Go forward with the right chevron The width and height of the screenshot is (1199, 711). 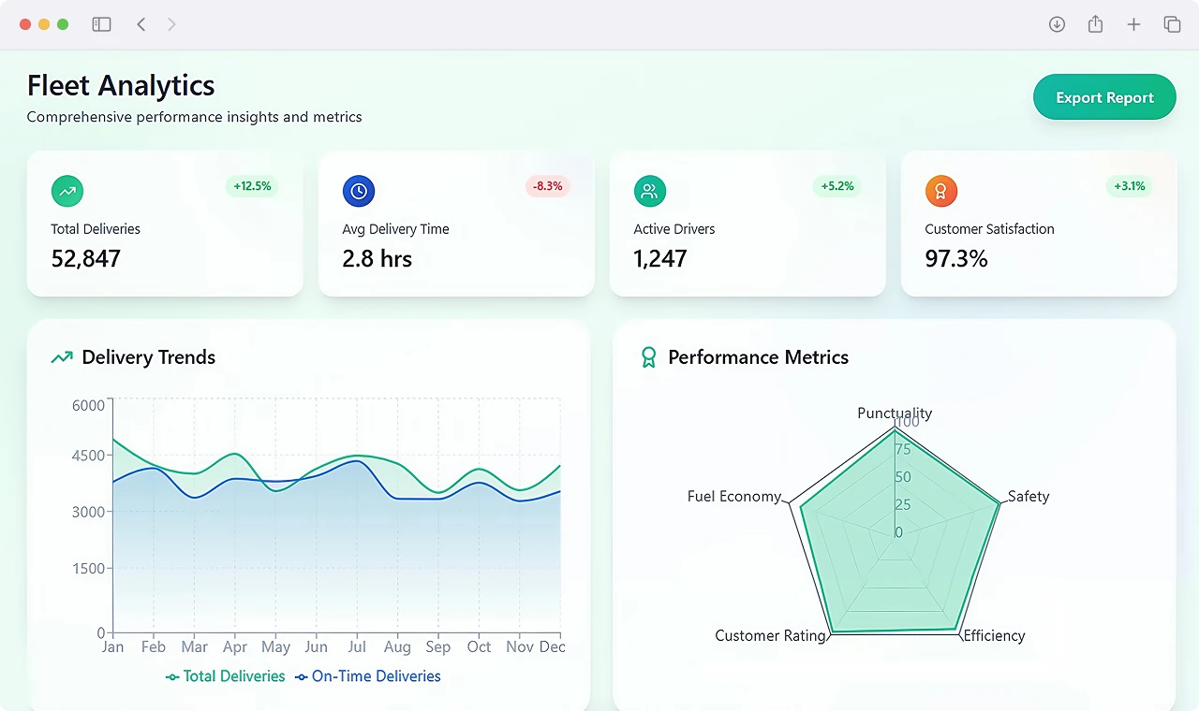pos(171,24)
